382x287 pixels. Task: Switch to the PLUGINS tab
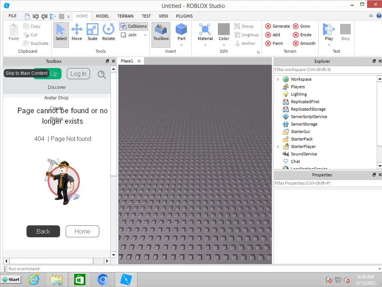[x=184, y=16]
